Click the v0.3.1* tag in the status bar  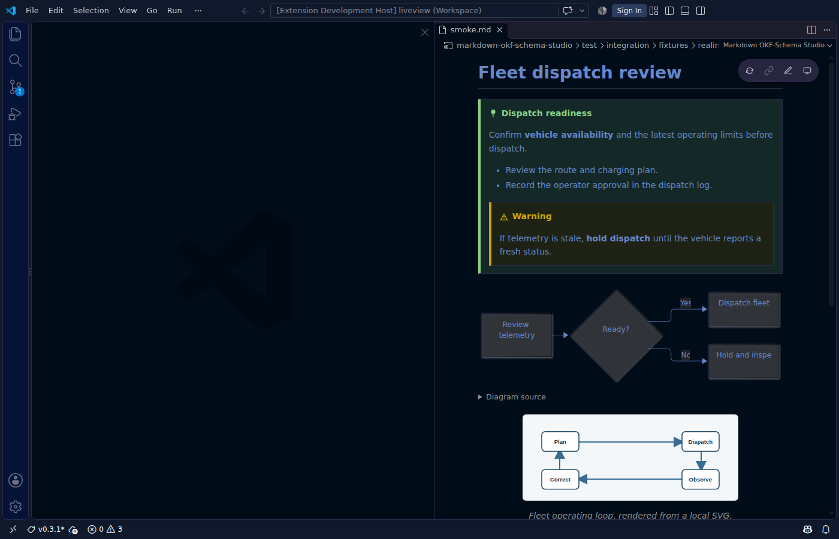[x=46, y=529]
